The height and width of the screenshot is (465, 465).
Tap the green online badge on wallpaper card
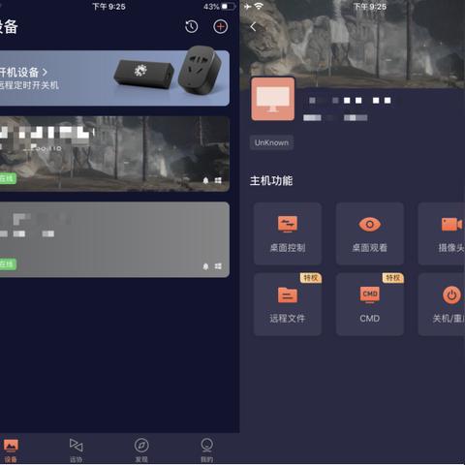click(8, 178)
